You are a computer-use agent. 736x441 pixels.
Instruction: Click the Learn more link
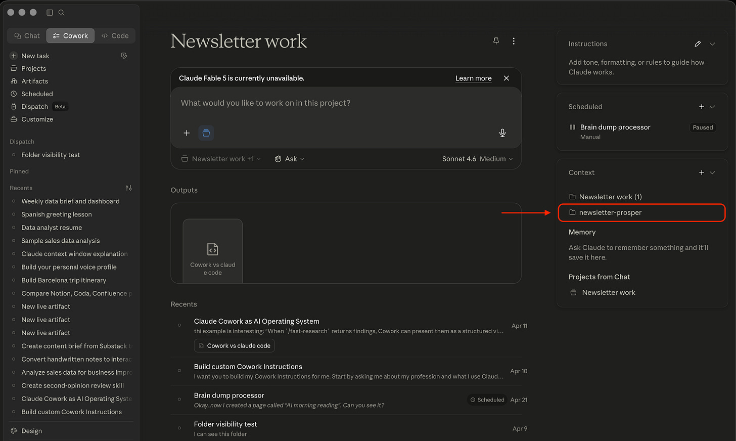click(473, 78)
